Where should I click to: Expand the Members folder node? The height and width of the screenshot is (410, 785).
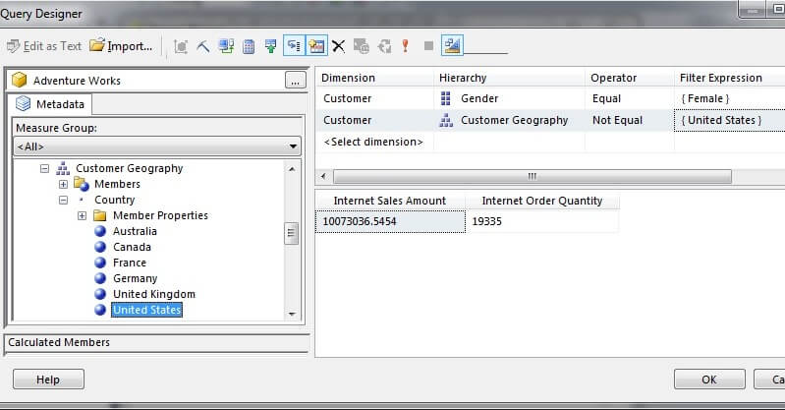coord(63,184)
